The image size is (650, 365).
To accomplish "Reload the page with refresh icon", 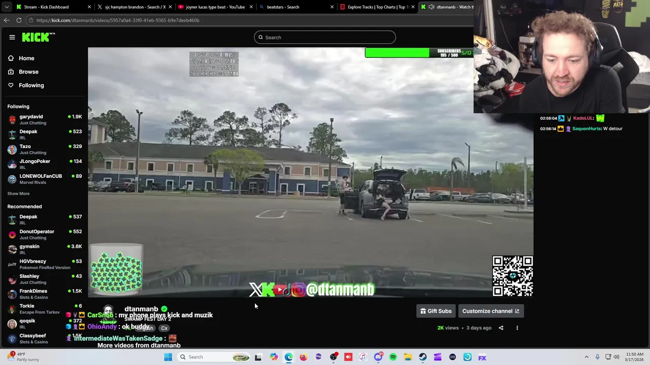I will [19, 20].
